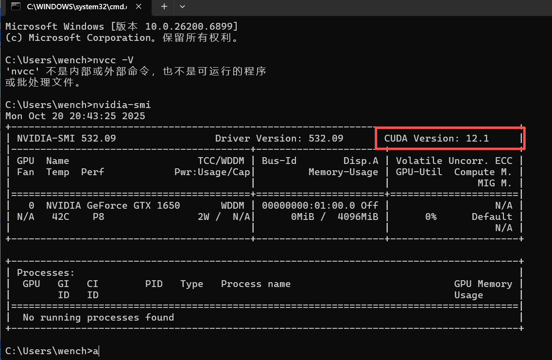
Task: Click the NVIDIA-SMI 532.09 header text
Action: pos(66,139)
